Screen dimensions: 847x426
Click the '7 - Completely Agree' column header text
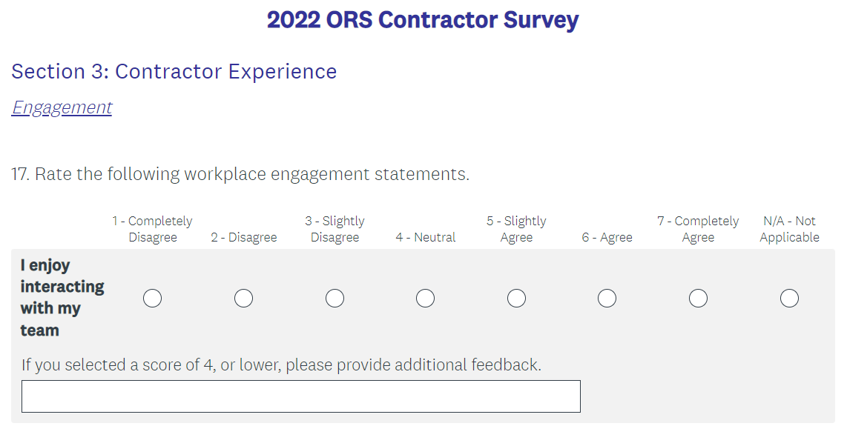(698, 229)
